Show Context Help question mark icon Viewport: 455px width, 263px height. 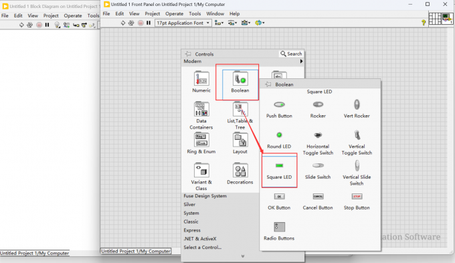(424, 22)
